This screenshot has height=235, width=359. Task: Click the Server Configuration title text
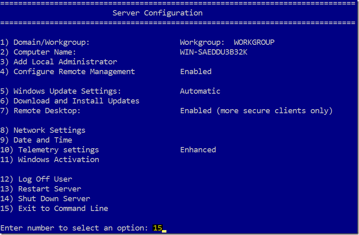(x=157, y=13)
